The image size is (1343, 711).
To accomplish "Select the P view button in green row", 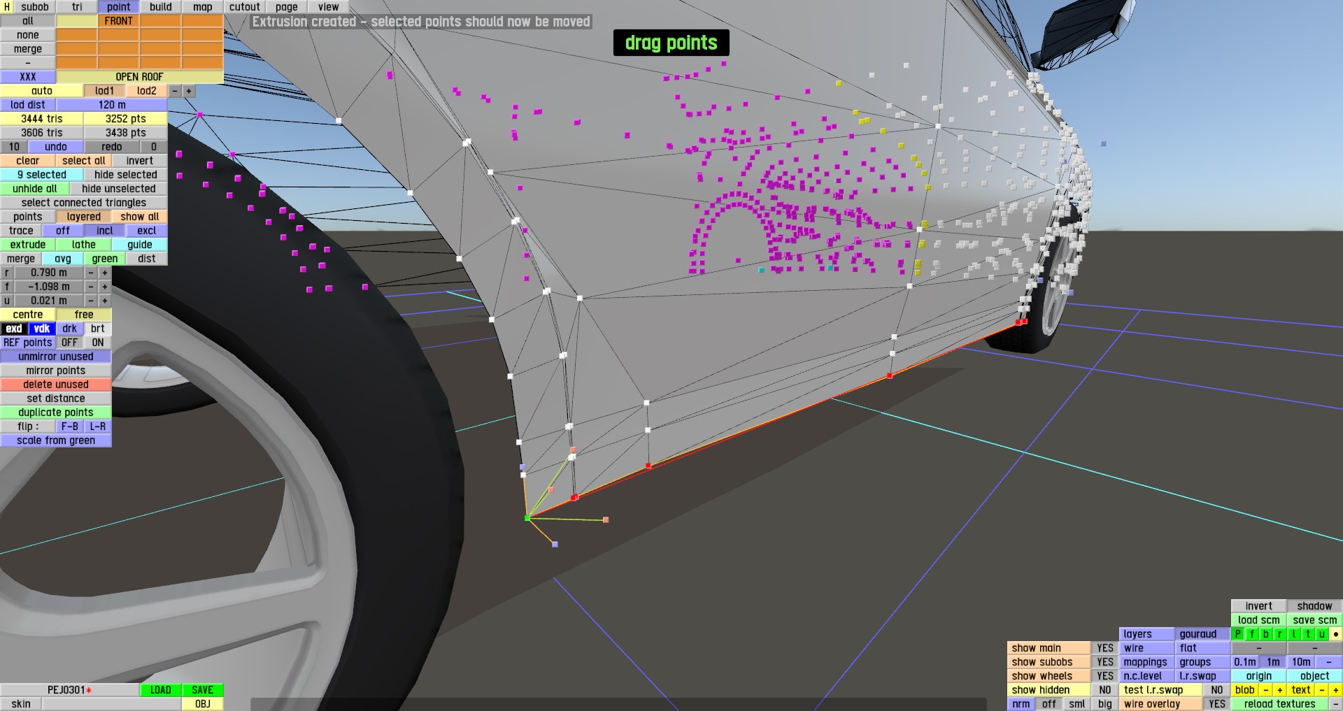I will click(x=1238, y=634).
